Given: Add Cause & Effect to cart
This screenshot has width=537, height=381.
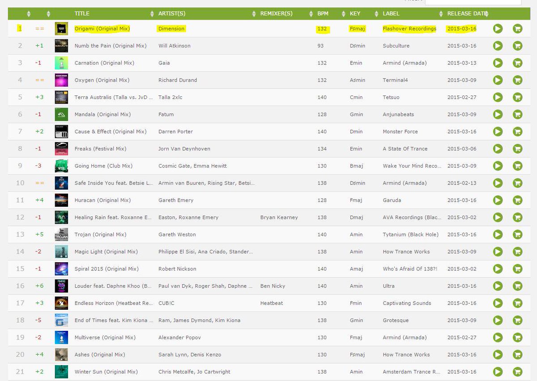Looking at the screenshot, I should click(517, 131).
